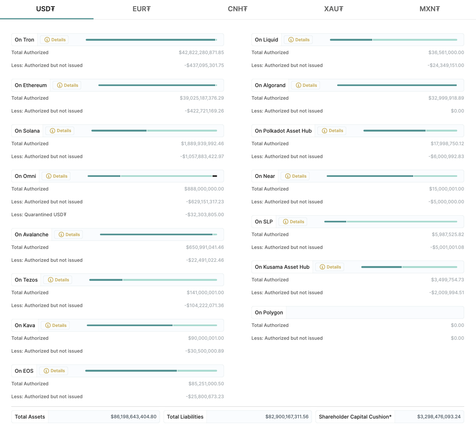View Details for On Omni

click(x=56, y=176)
